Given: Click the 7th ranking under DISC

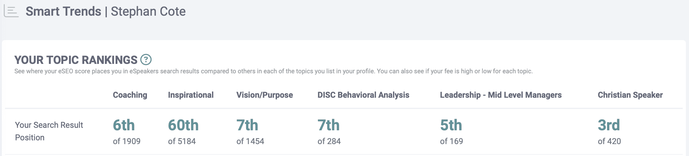Looking at the screenshot, I should point(329,125).
